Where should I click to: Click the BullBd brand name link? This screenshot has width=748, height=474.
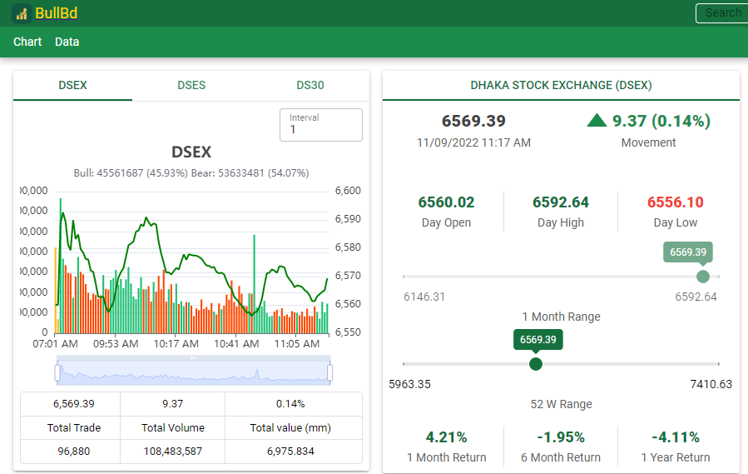[57, 12]
